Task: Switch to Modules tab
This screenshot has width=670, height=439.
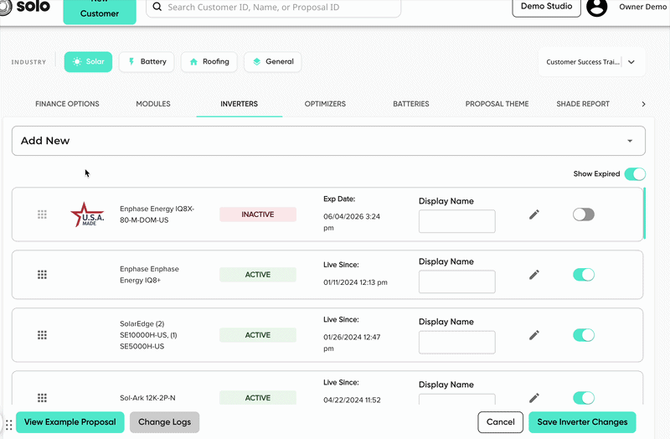Action: 153,104
